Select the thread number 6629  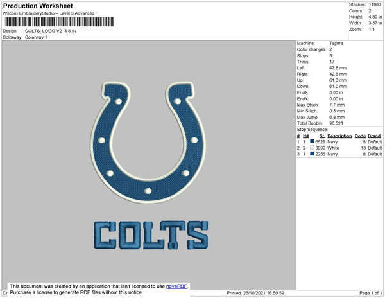[320, 142]
